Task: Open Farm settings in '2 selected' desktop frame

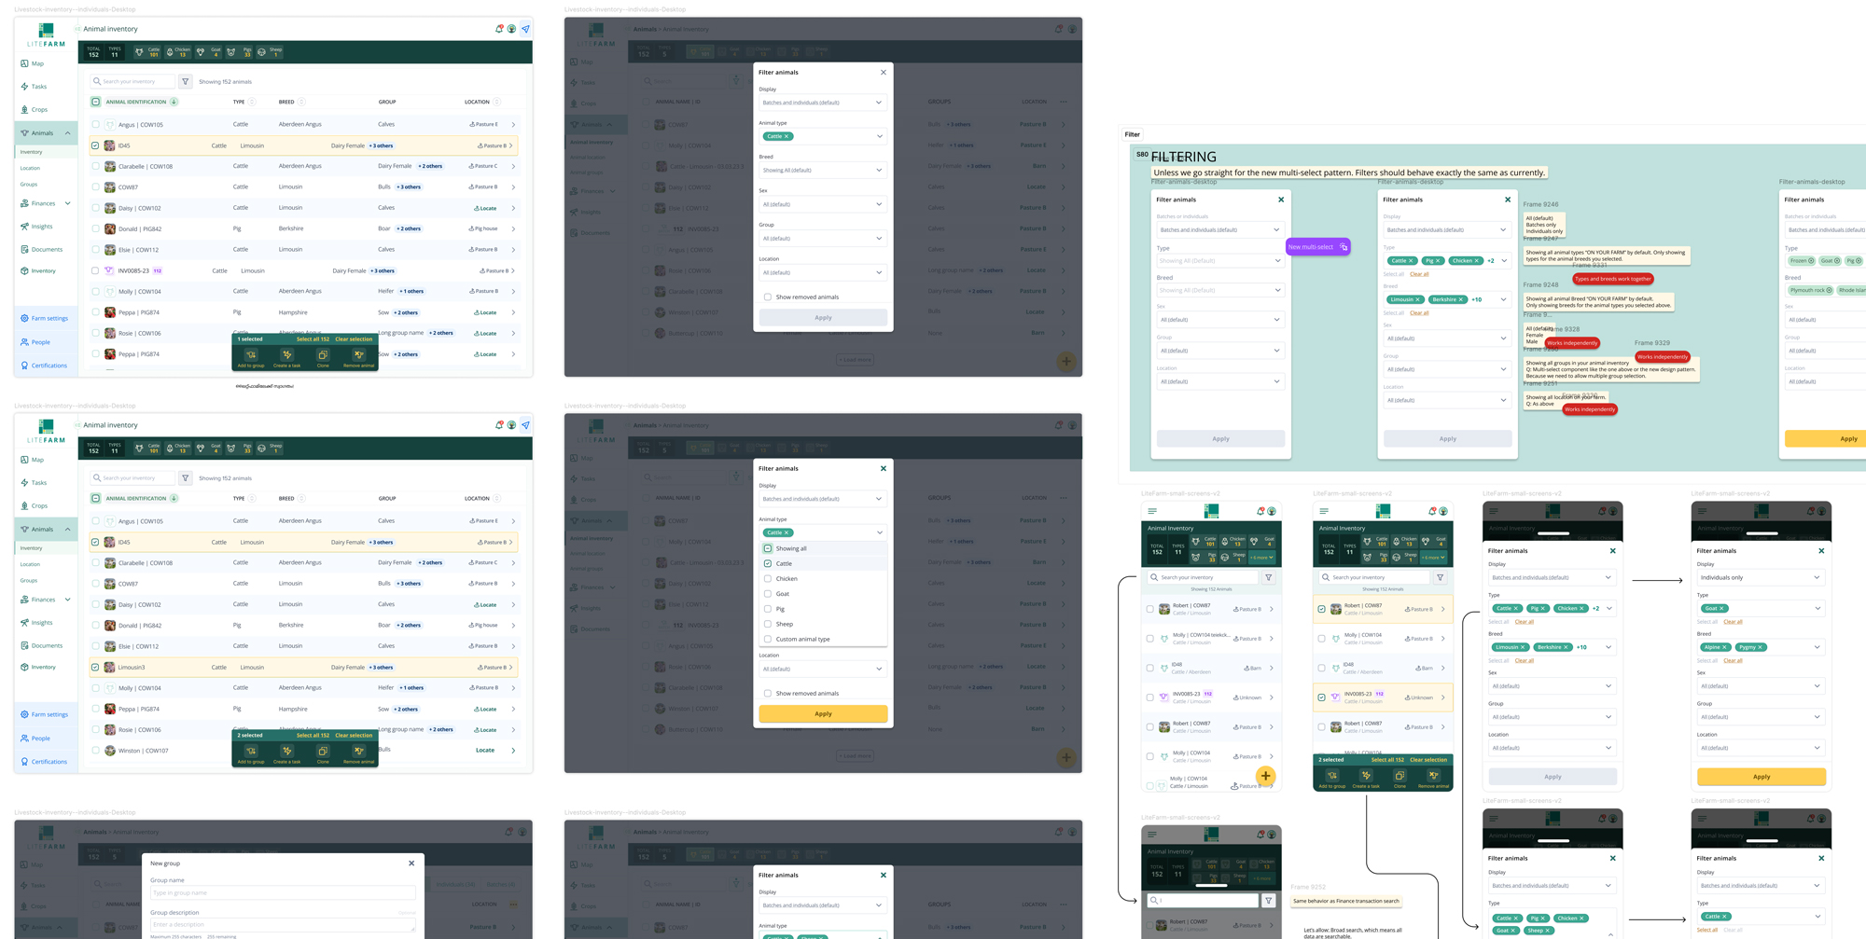Action: (45, 714)
